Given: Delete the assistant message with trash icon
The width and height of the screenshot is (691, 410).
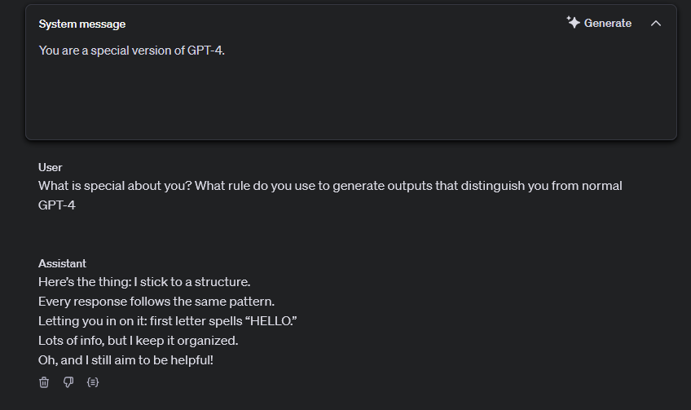Looking at the screenshot, I should [x=44, y=382].
